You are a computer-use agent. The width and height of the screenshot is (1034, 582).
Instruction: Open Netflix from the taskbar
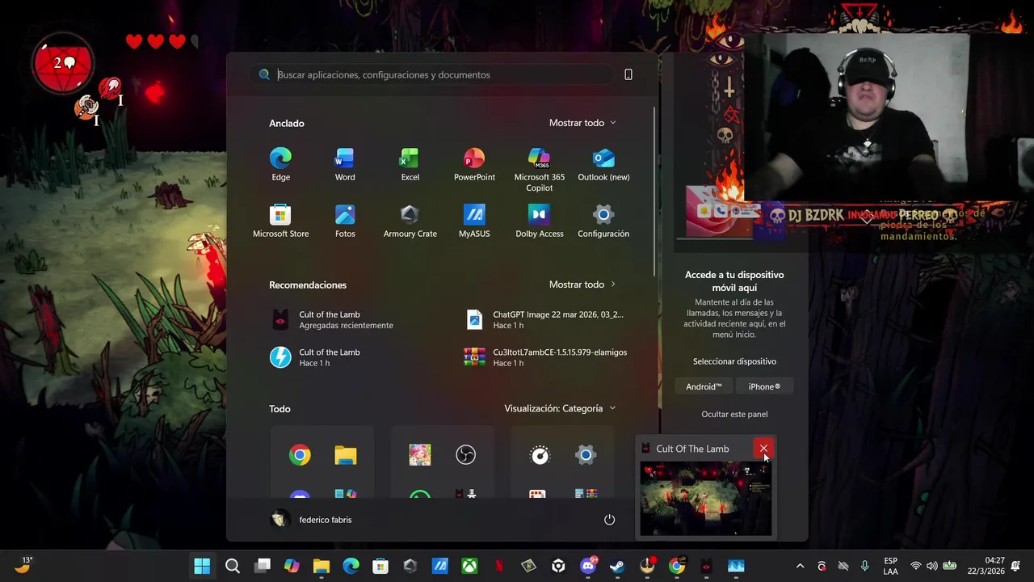[499, 566]
